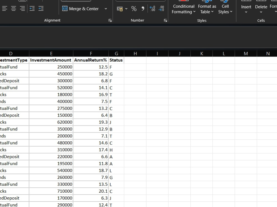
Task: Select the cell containing 400000
Action: pos(51,101)
